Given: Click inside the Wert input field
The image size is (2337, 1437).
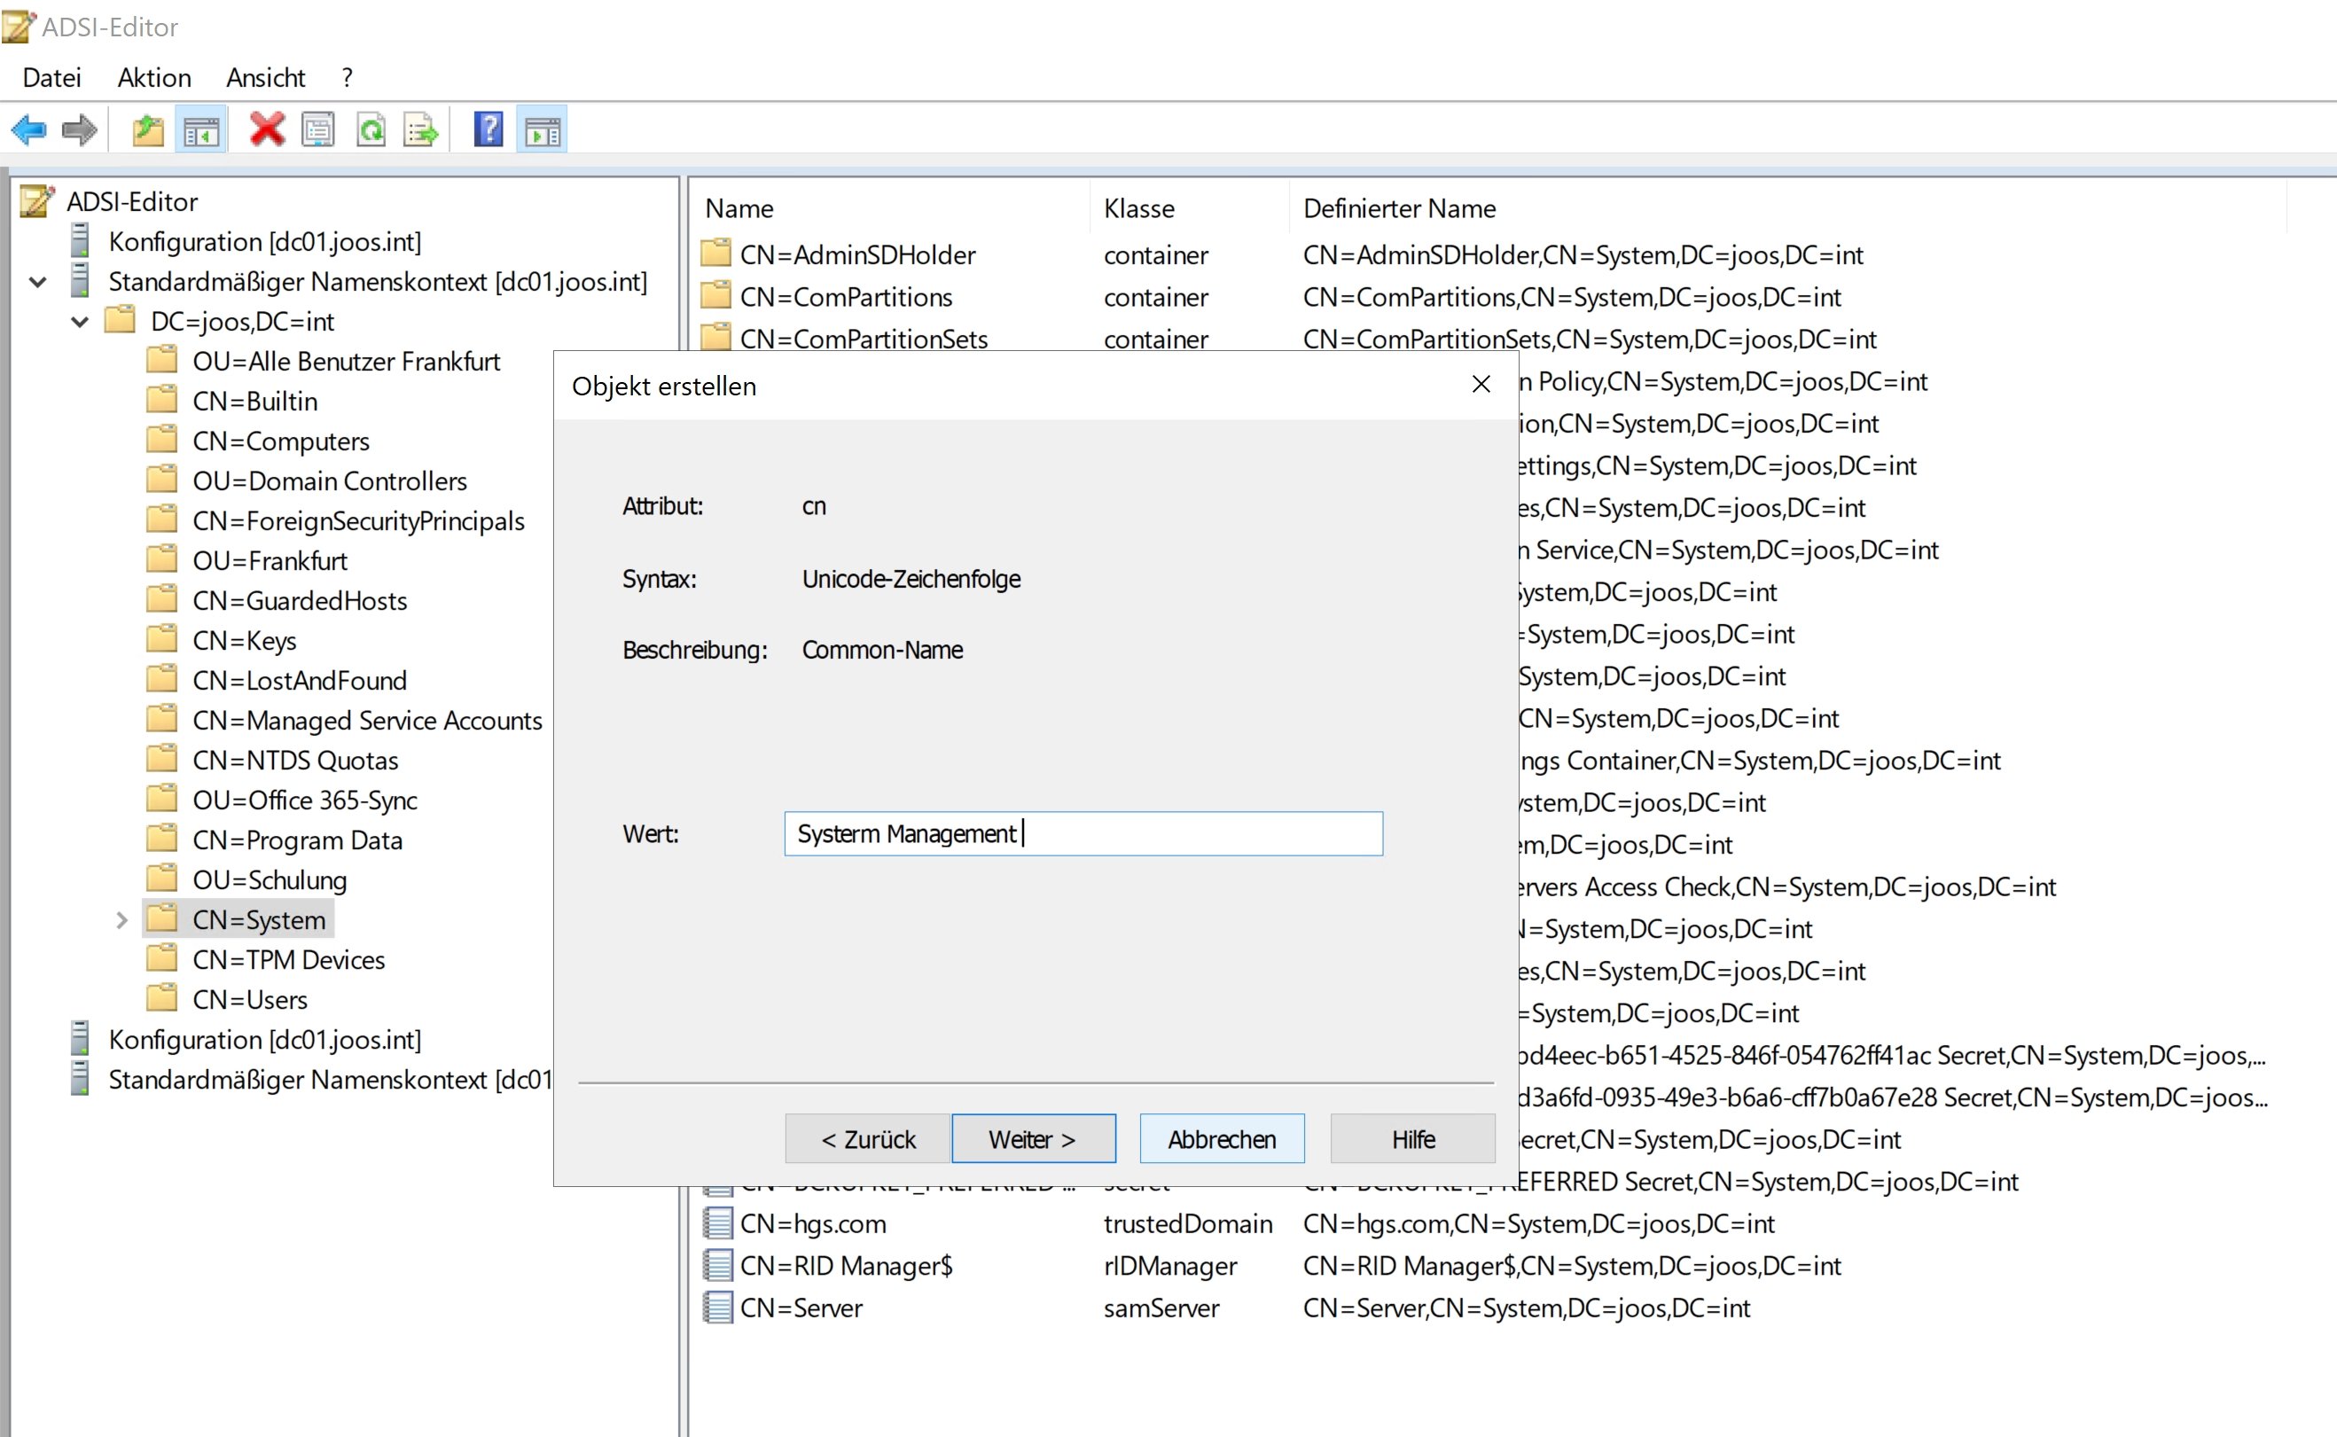Looking at the screenshot, I should (1083, 833).
